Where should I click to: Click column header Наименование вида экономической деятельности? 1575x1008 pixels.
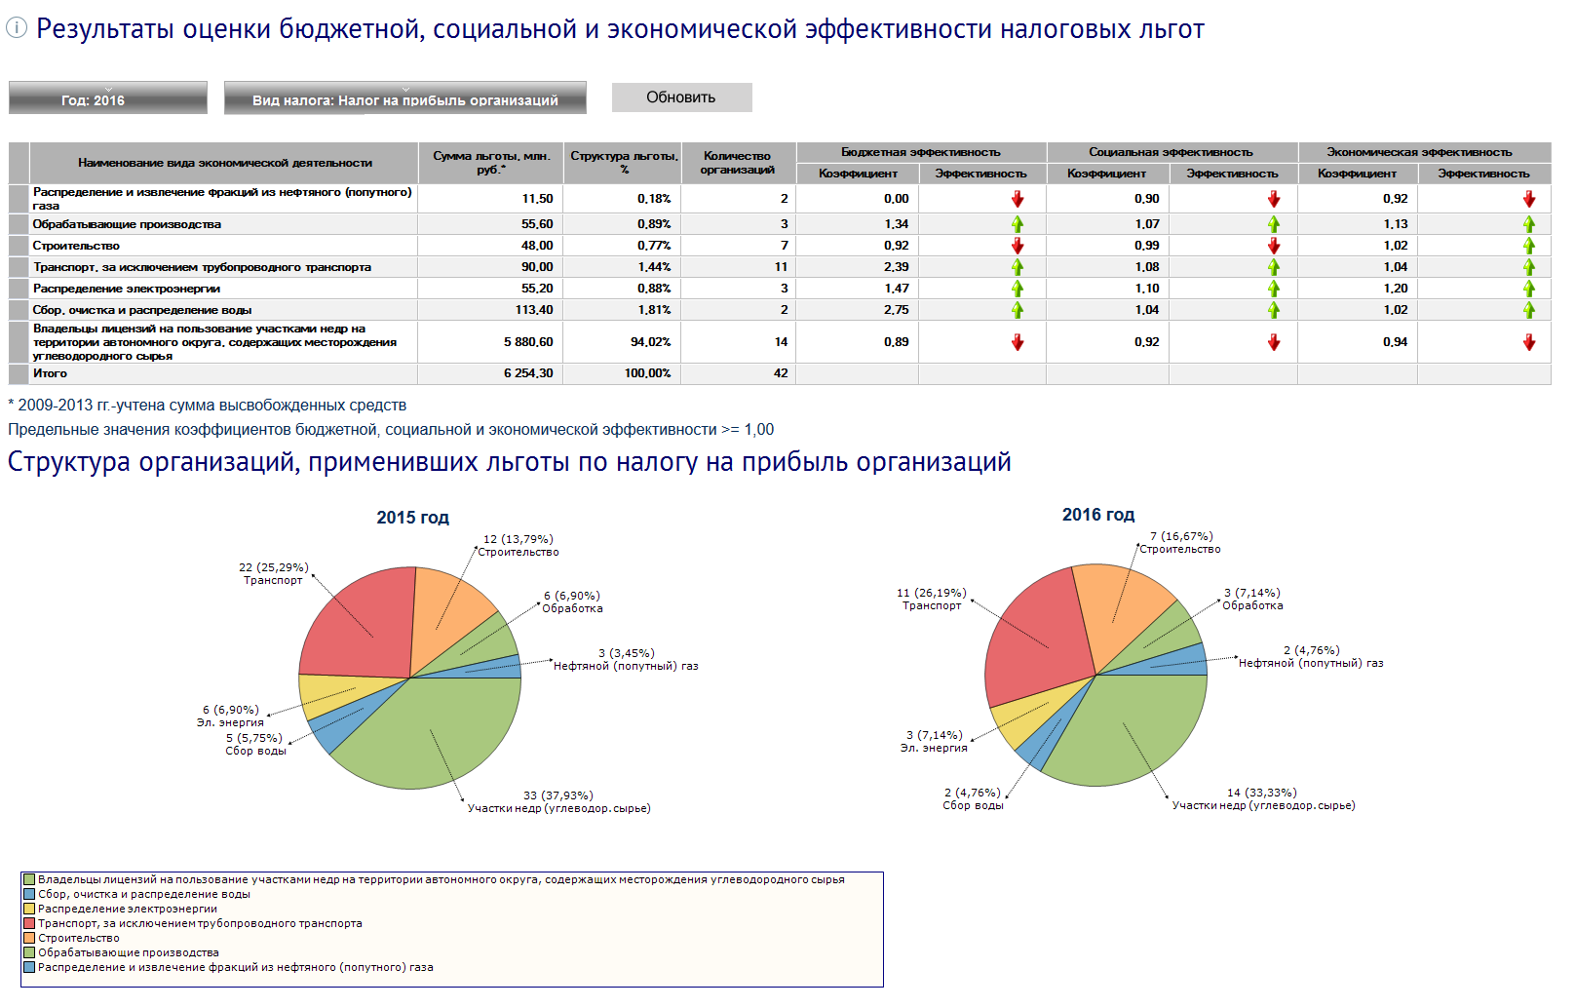pos(224,163)
